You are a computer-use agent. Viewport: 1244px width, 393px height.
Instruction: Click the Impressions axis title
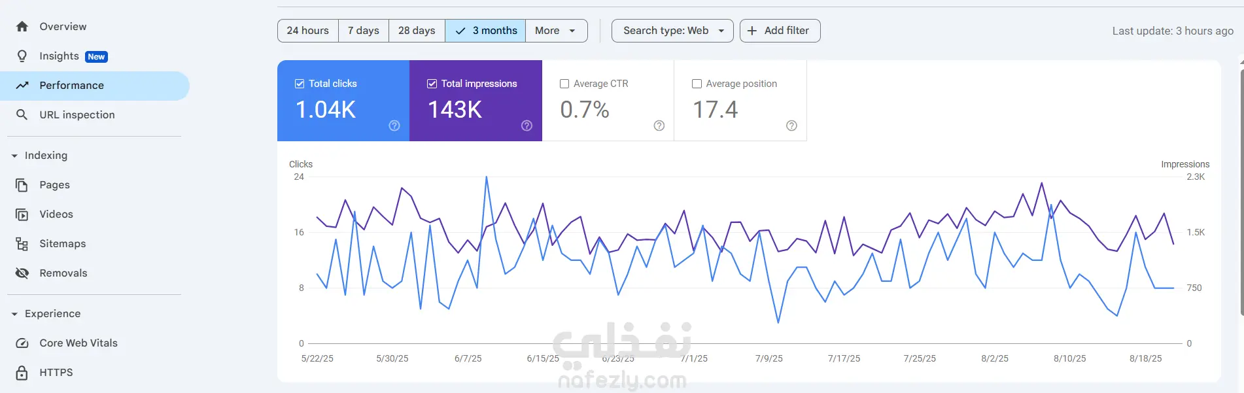click(x=1185, y=164)
